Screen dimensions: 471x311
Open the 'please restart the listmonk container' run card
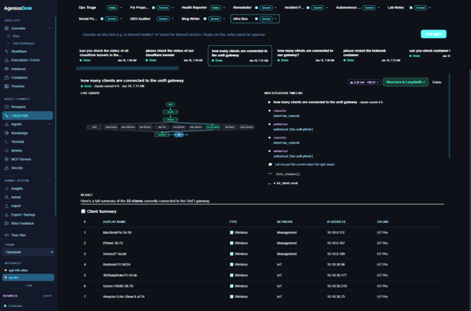pos(372,56)
